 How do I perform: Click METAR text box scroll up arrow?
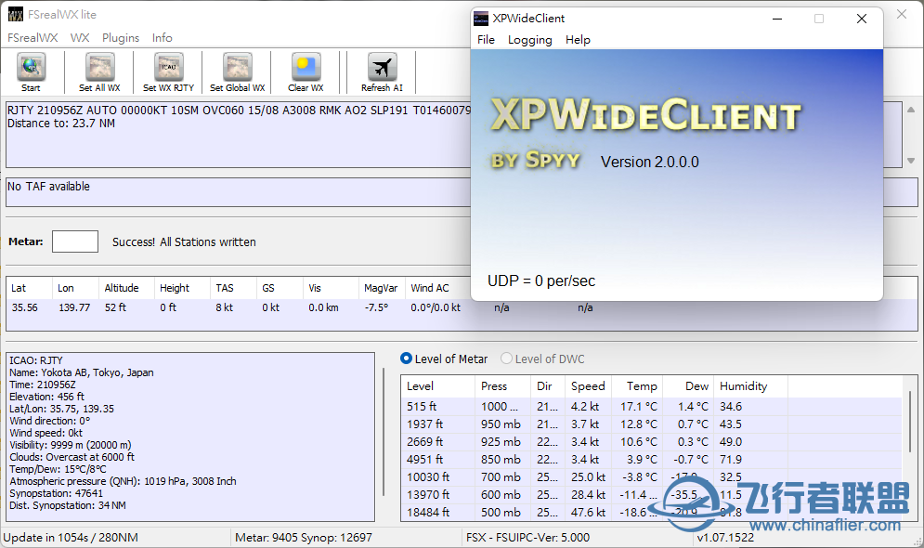(911, 110)
